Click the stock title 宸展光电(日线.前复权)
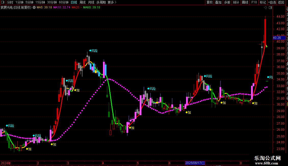 16,8
